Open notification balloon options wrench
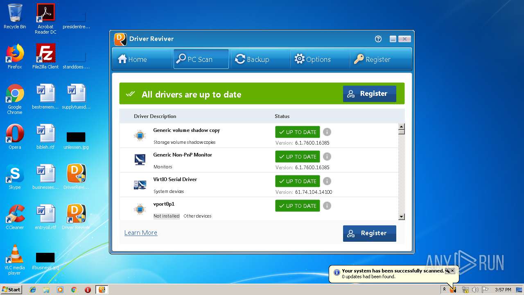Image resolution: width=524 pixels, height=295 pixels. pos(447,271)
